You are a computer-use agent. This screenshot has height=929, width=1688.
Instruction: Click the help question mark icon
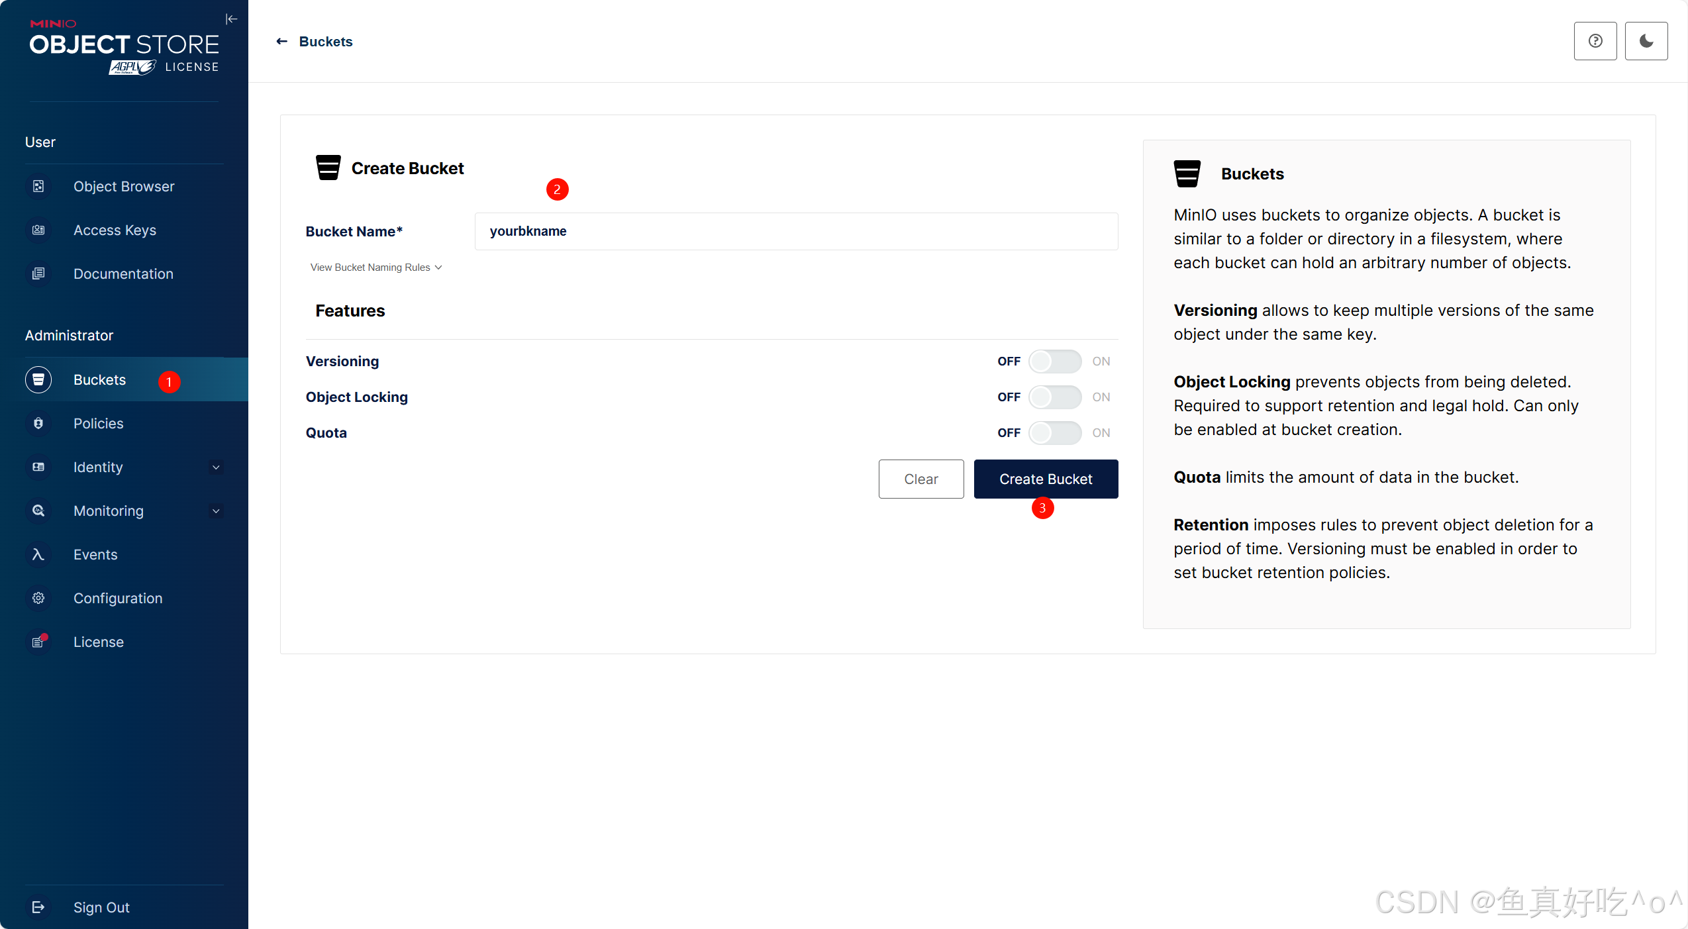(1595, 41)
